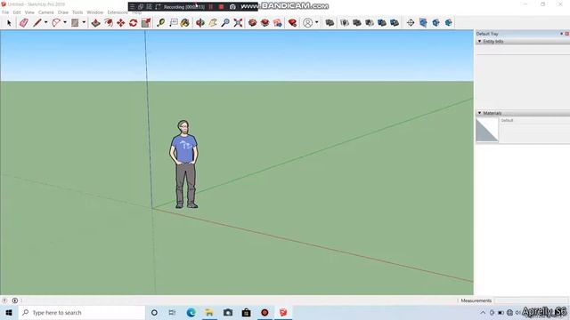Open the Extension Warehouse
The height and width of the screenshot is (320, 570).
265,23
